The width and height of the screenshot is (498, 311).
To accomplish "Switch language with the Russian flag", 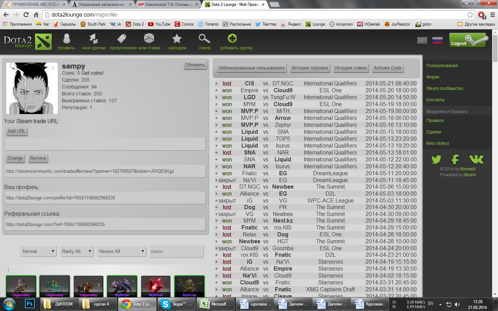I will 437,40.
